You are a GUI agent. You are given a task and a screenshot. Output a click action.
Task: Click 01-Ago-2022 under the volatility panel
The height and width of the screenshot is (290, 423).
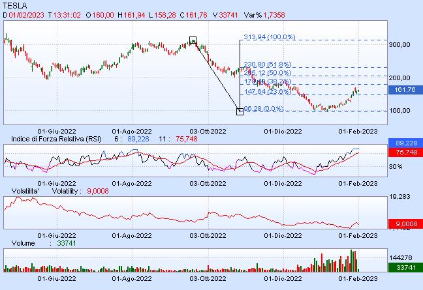[132, 236]
